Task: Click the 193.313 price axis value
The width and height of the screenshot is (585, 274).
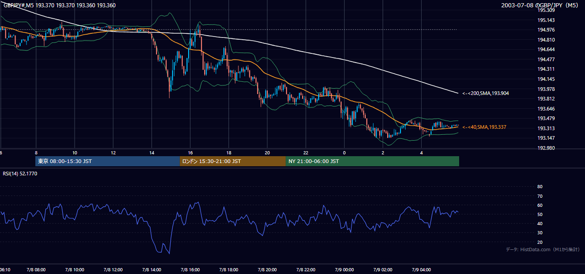Action: pos(546,128)
